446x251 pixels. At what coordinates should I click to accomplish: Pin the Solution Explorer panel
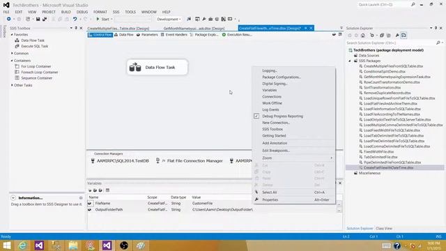pyautogui.click(x=436, y=28)
